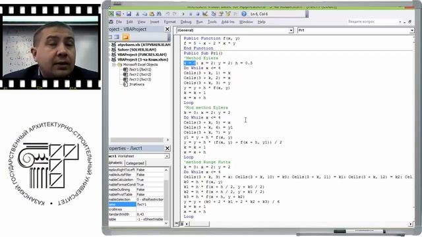This screenshot has width=422, height=237.
Task: Open the Edit menu
Action: click(130, 22)
